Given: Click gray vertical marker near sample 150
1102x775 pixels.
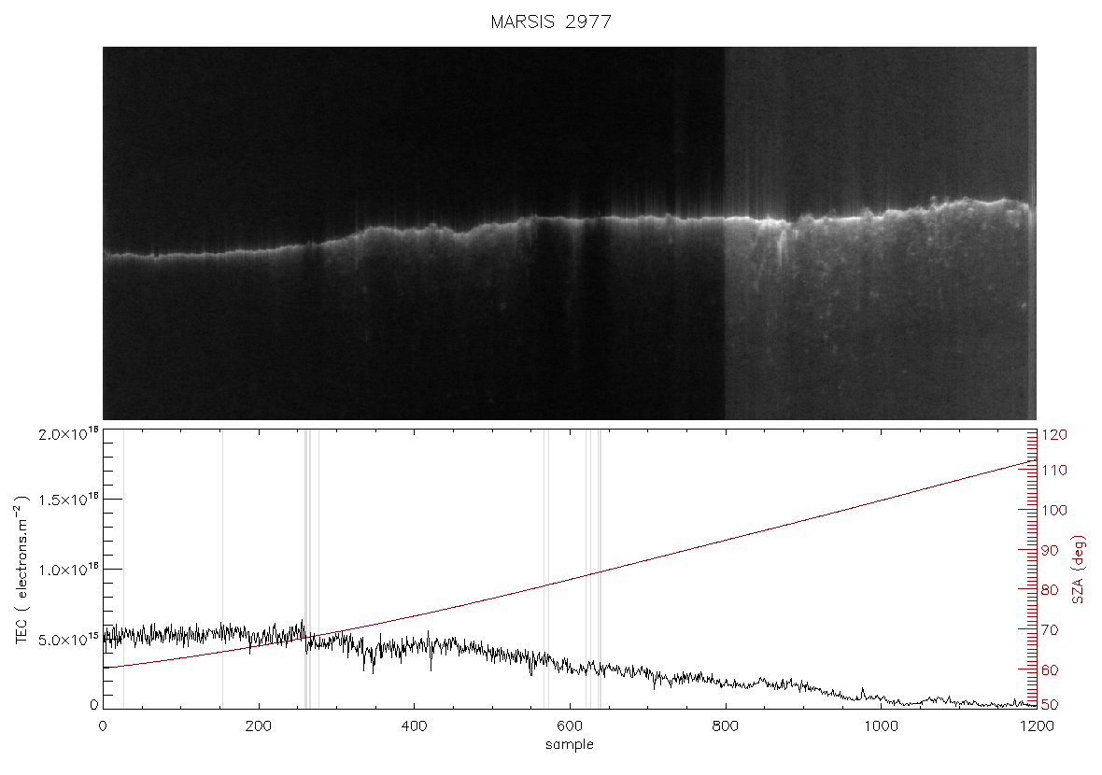Looking at the screenshot, I should click(222, 568).
